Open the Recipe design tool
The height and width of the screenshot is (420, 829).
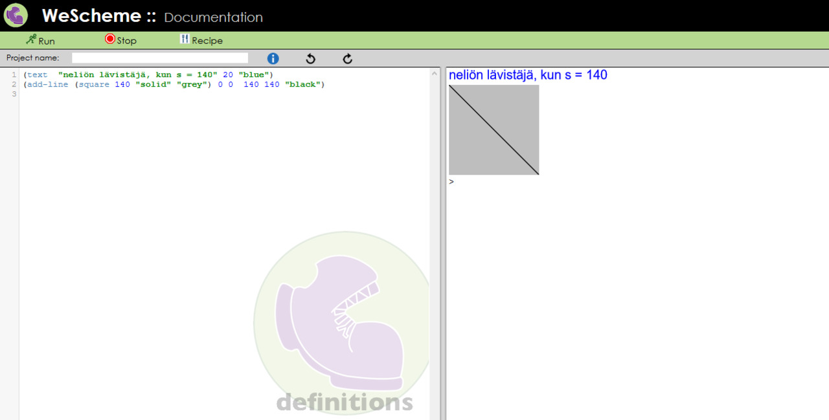point(201,40)
